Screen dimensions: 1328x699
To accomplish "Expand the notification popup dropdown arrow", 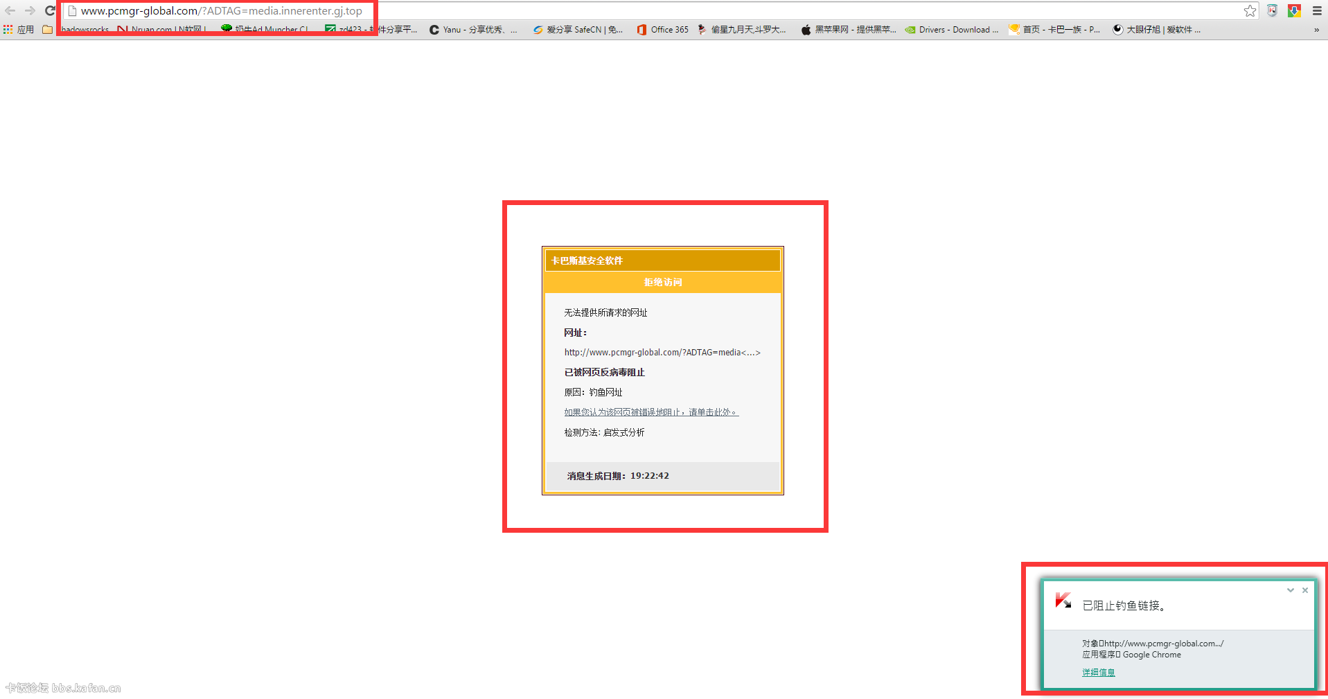I will click(x=1291, y=590).
